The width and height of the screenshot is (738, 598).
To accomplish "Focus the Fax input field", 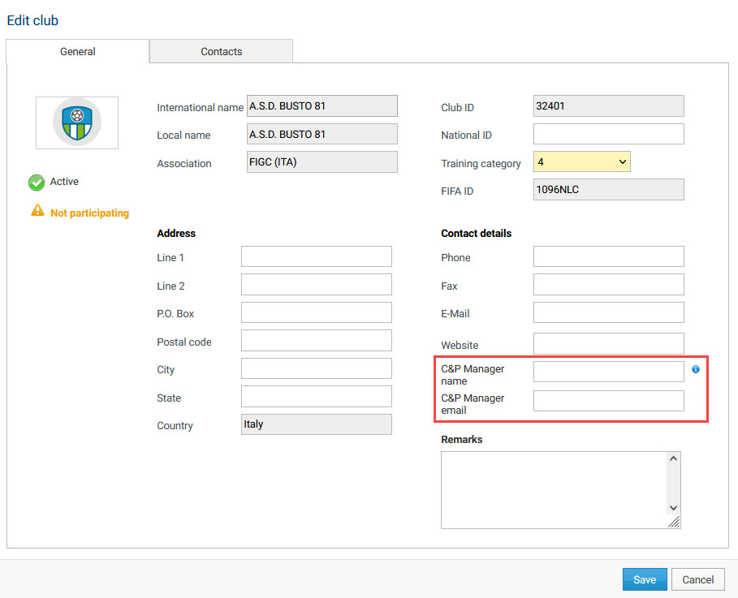I will pos(609,285).
